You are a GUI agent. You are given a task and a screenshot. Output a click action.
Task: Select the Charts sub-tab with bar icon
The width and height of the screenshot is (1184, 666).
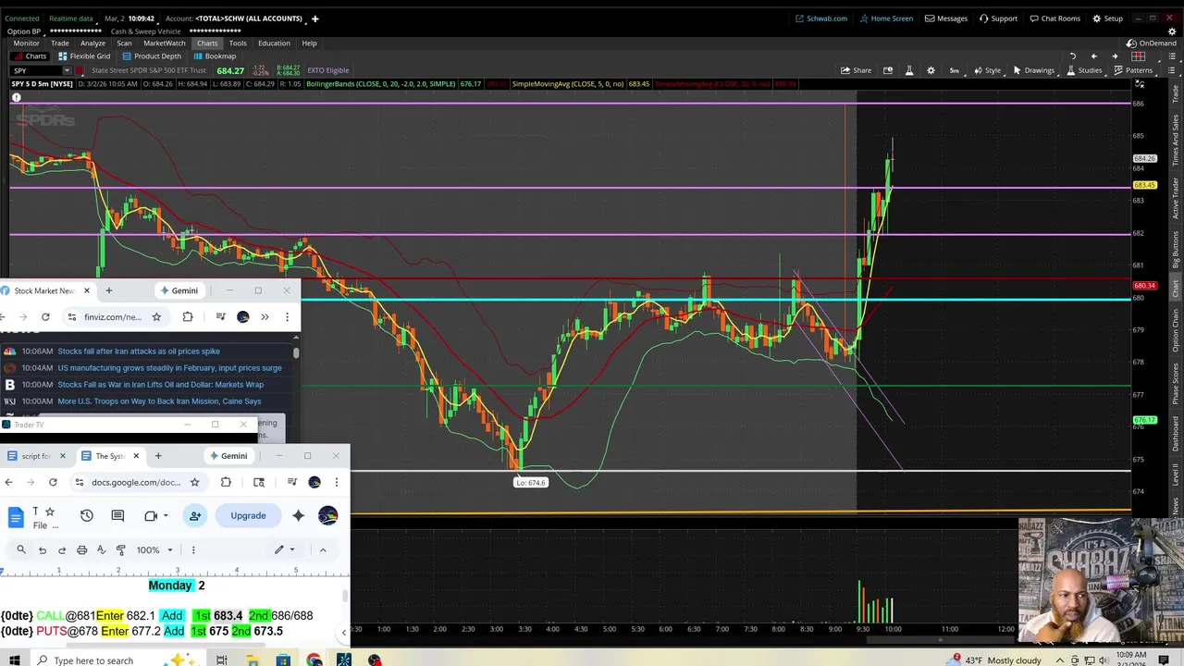click(30, 56)
